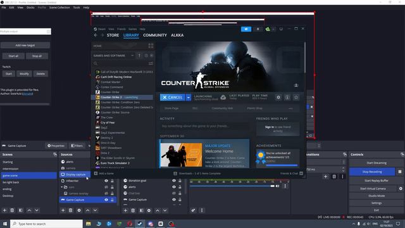
Task: Pause recording with the pause icon
Action: click(400, 172)
